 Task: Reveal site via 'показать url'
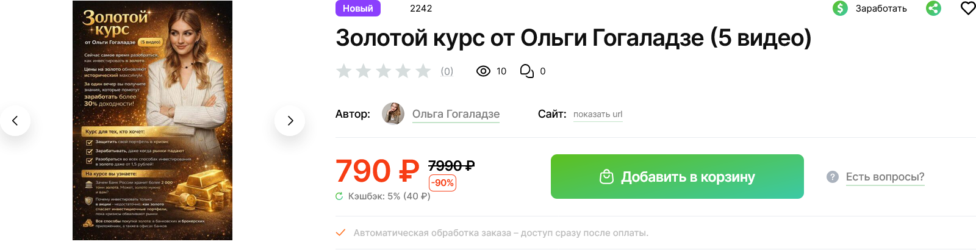click(598, 114)
